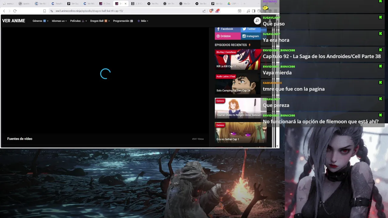
Task: Open the Brave Shields lion icon
Action: [211, 11]
